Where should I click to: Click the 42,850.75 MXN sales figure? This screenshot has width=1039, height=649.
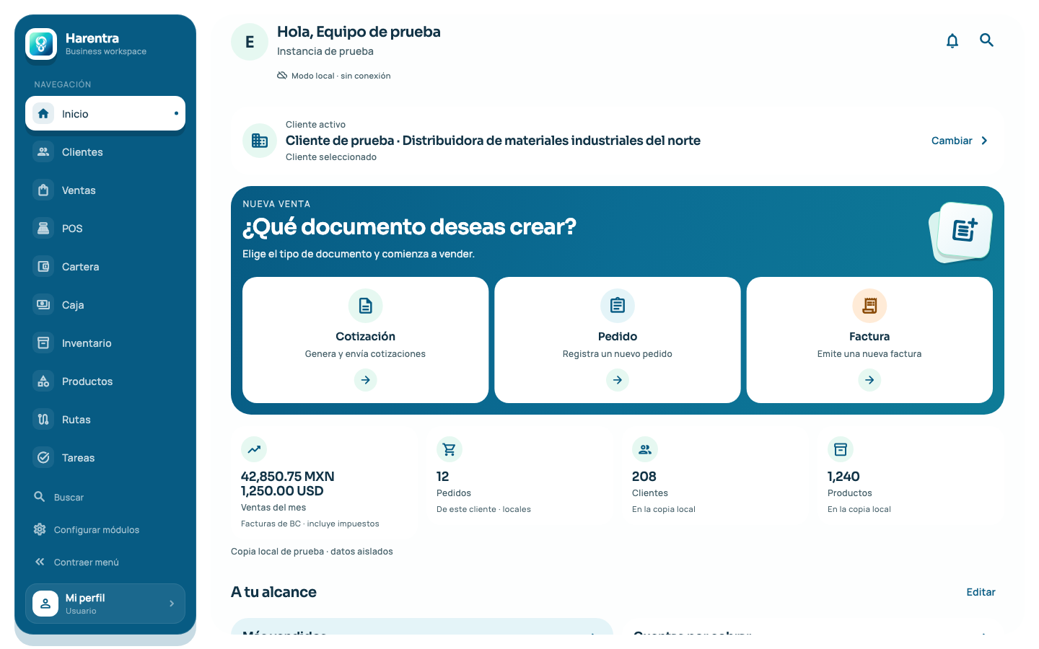click(x=287, y=477)
